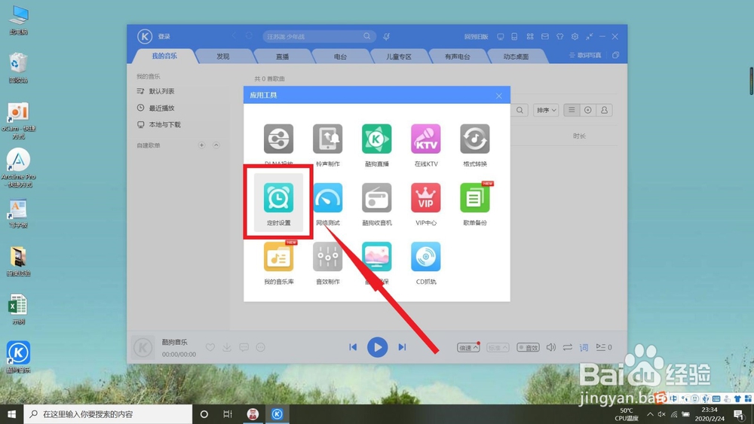Switch to mini mode via shrink arrows icon
This screenshot has height=424, width=754.
pyautogui.click(x=589, y=36)
